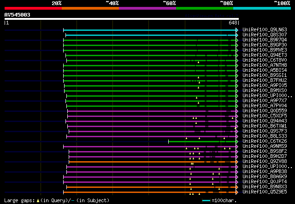Open the UniRef100_Q9LN63 hit label

point(265,30)
